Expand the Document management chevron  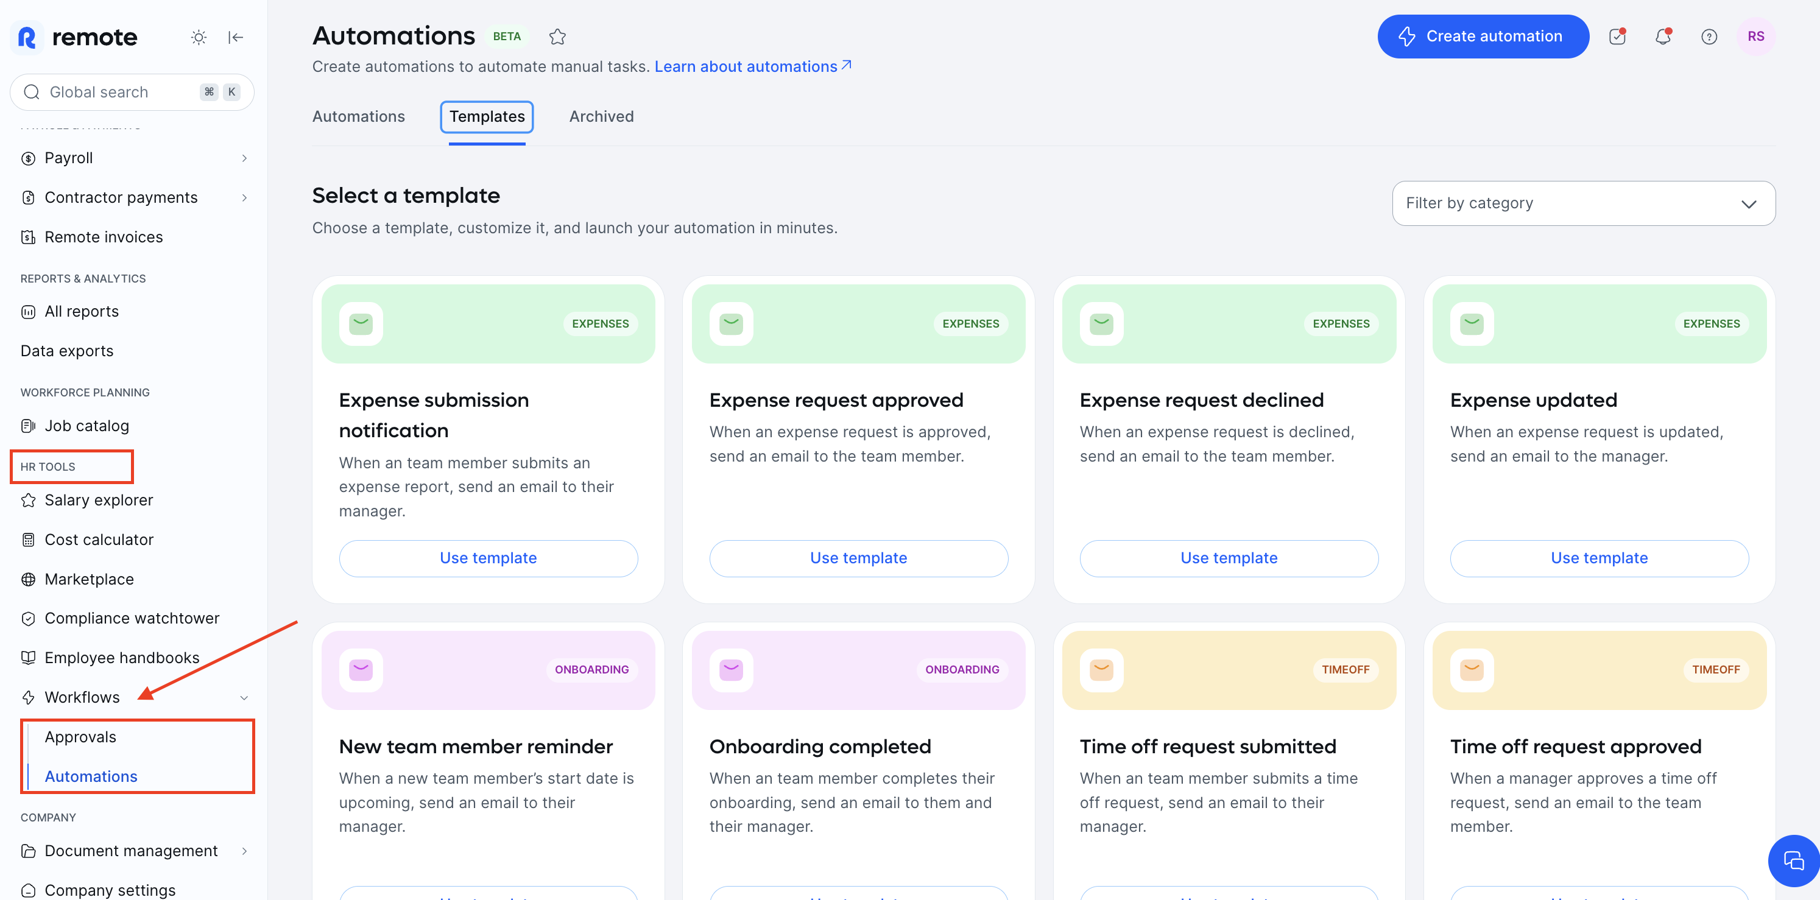[x=244, y=851]
